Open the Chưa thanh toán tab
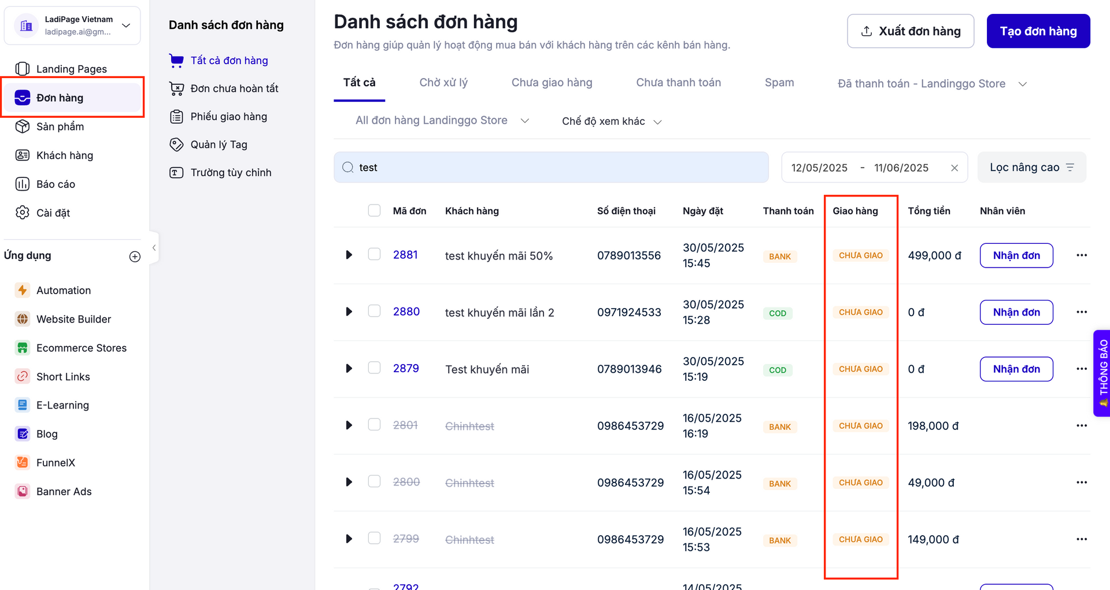 click(x=678, y=83)
